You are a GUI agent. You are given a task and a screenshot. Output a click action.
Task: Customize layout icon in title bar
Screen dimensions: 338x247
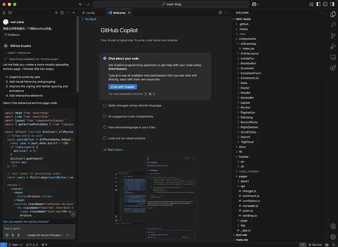[311, 4]
